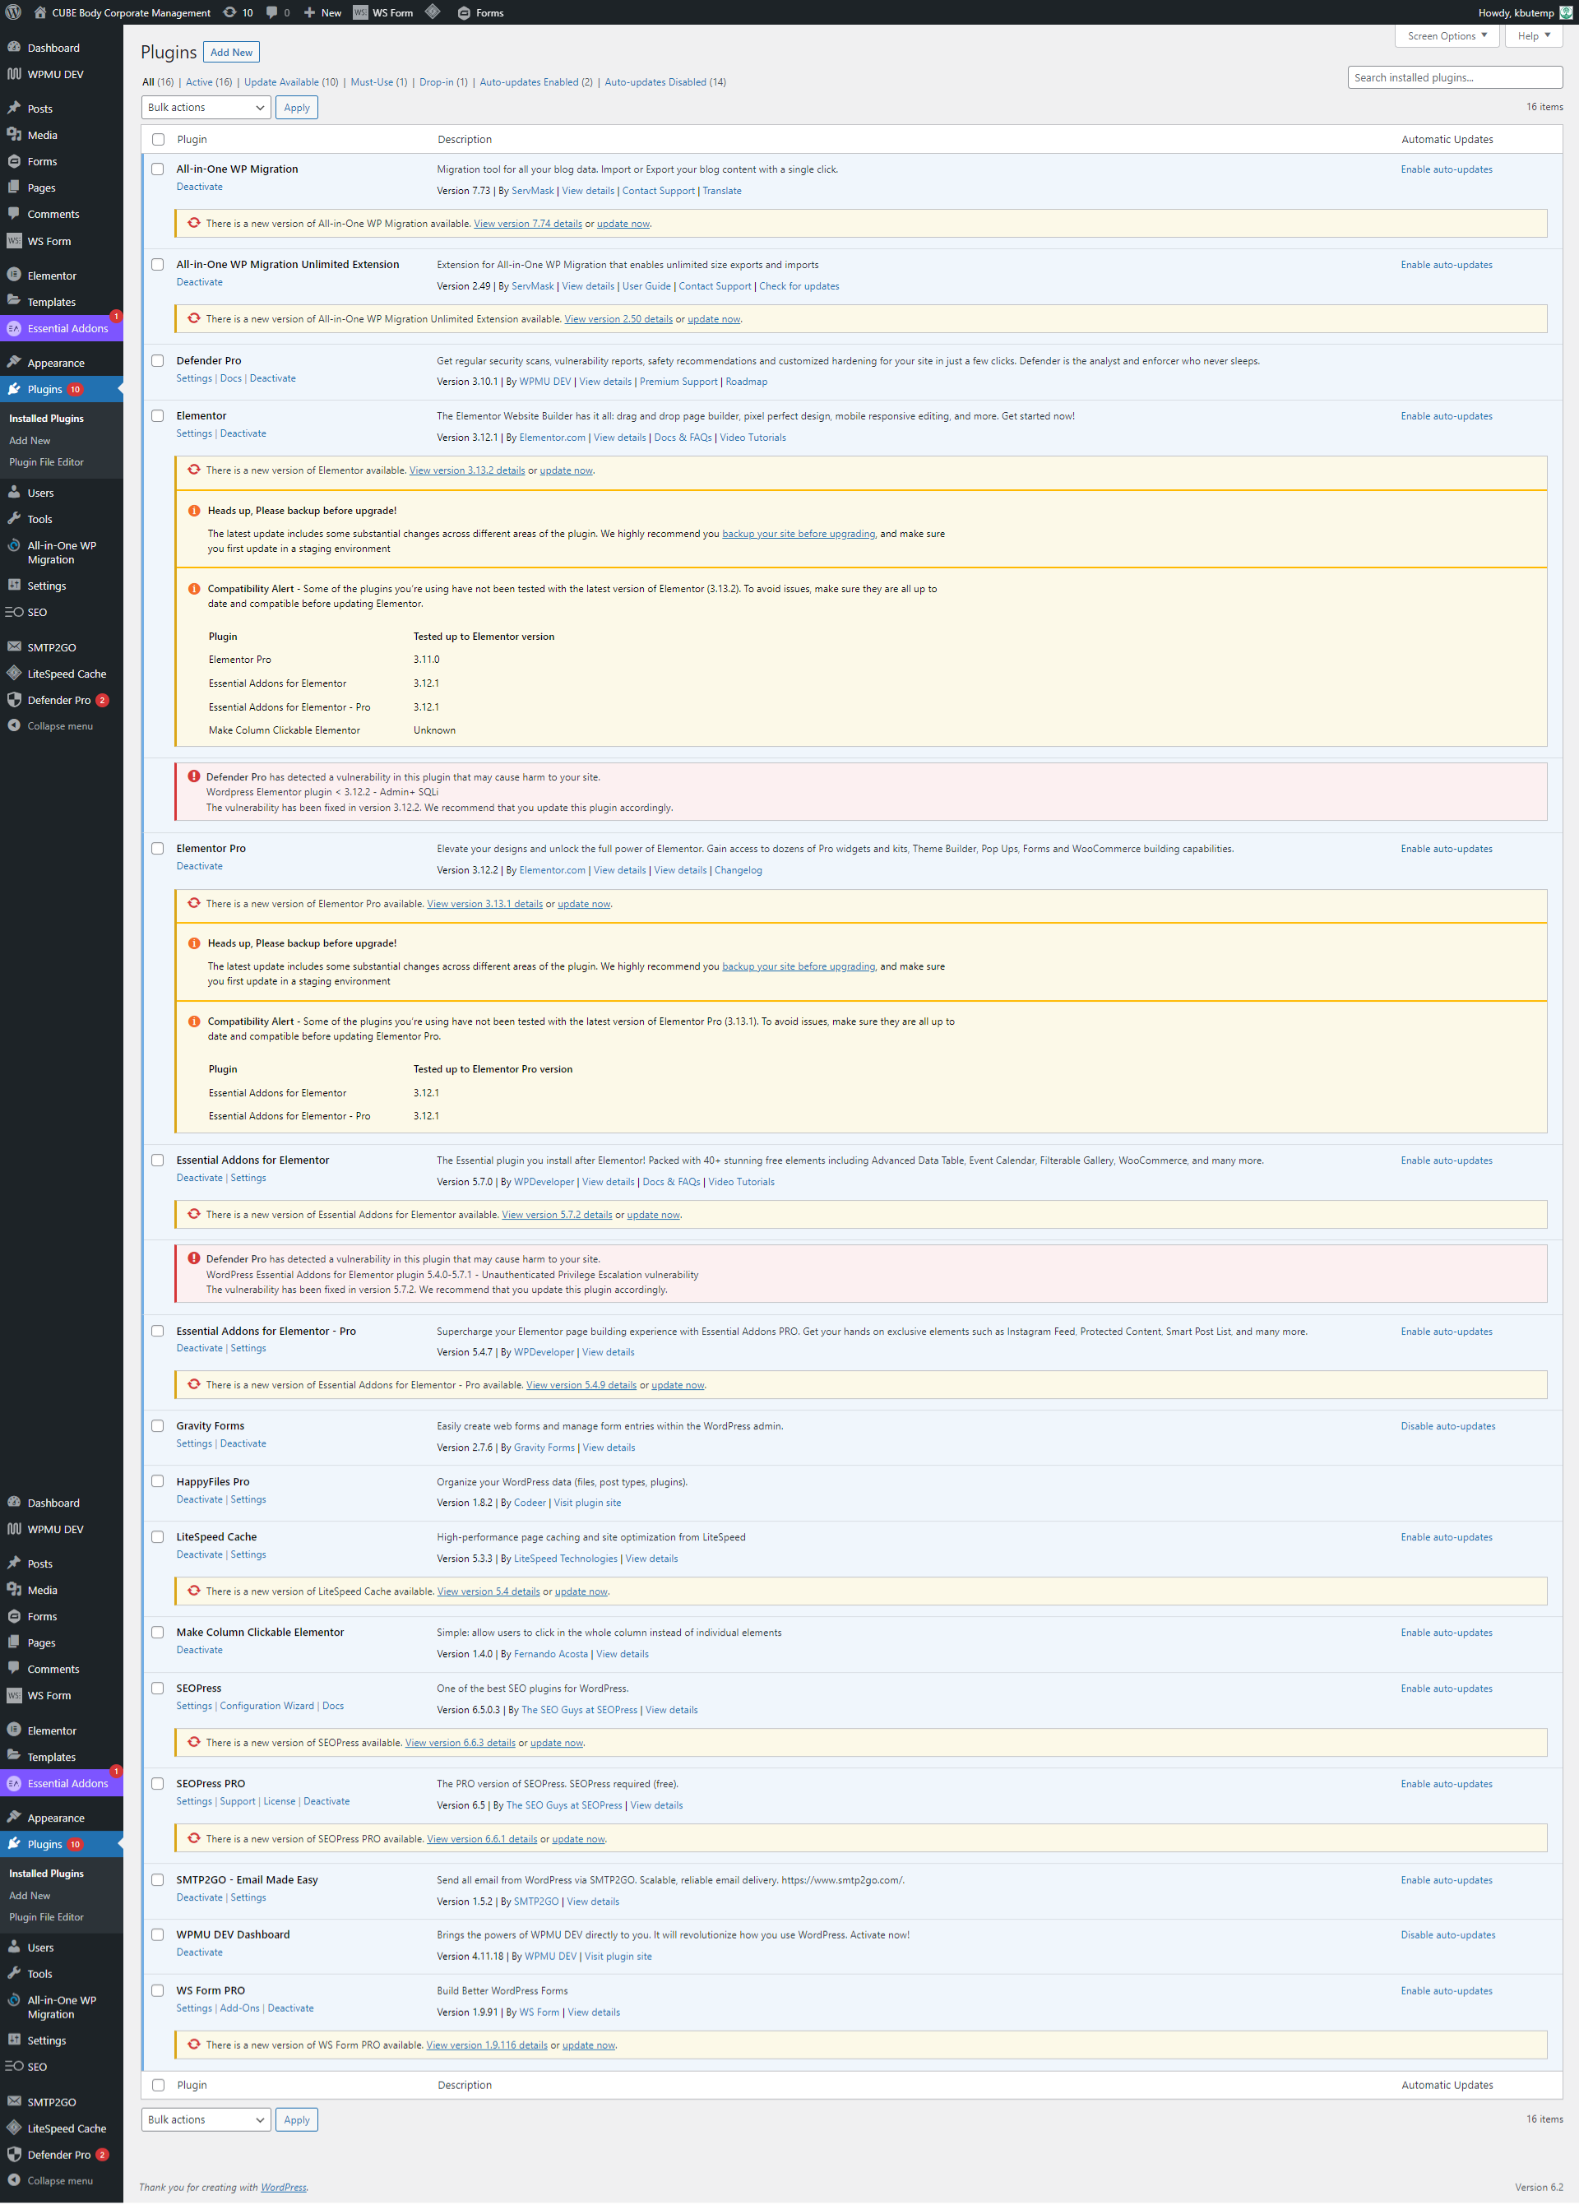The image size is (1579, 2205).
Task: Click Deactivate under Elementor Pro
Action: pos(199,866)
